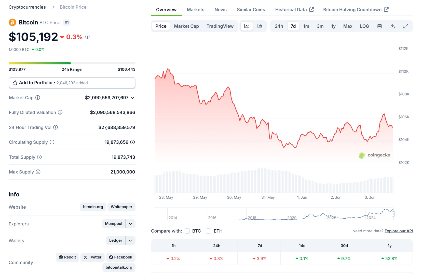Image resolution: width=422 pixels, height=274 pixels.
Task: Switch to the Markets tab
Action: point(196,10)
